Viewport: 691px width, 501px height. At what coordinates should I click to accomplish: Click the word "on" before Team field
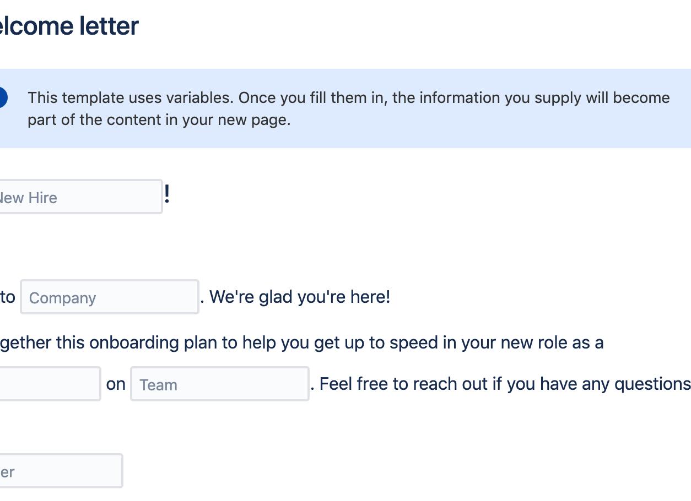116,384
